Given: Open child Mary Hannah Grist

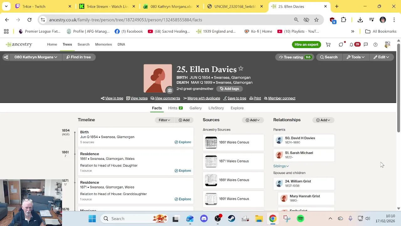Looking at the screenshot, I should click(306, 198).
